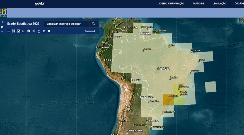The height and width of the screenshot is (135, 244).
Task: Click the Lima city label
Action: coord(108,69)
